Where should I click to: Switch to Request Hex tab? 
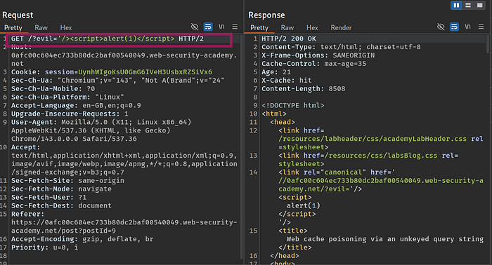(66, 28)
